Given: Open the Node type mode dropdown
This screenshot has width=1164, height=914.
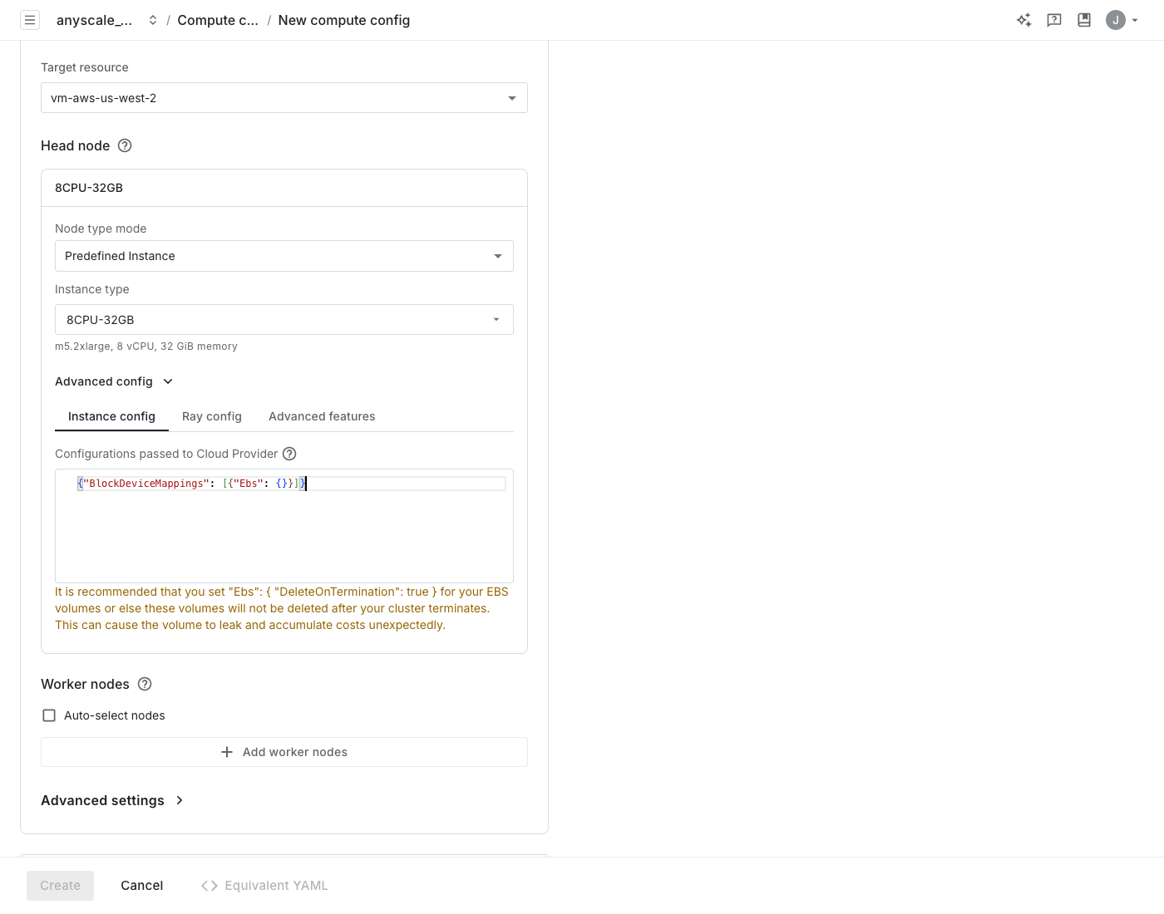Looking at the screenshot, I should coord(284,256).
